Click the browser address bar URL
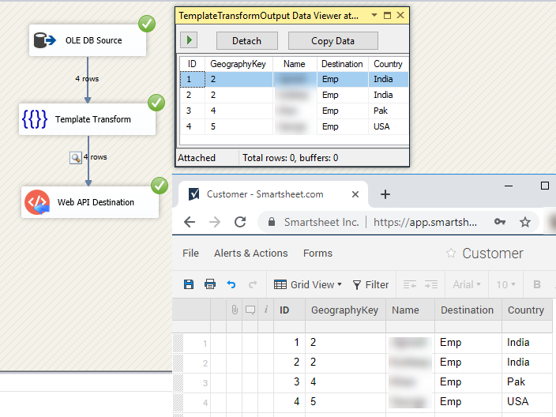This screenshot has width=556, height=417. point(425,223)
